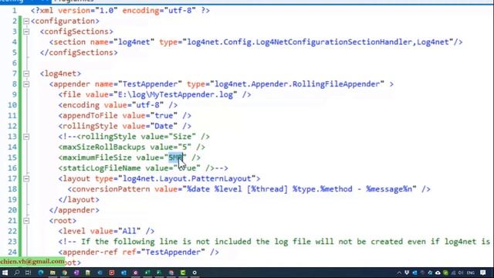Open Task View from the taskbar

click(x=28, y=273)
